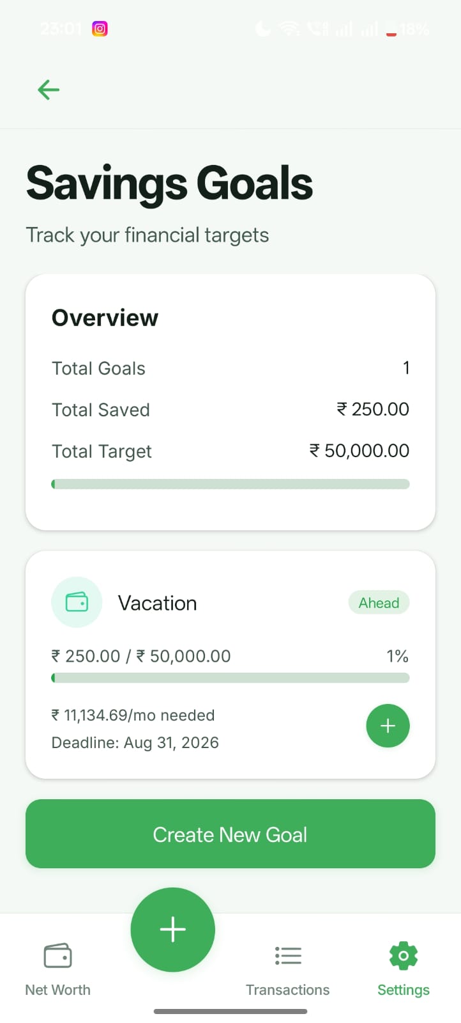Tap the Total Saved ₹ 250.00 amount
The image size is (461, 1023).
point(373,409)
